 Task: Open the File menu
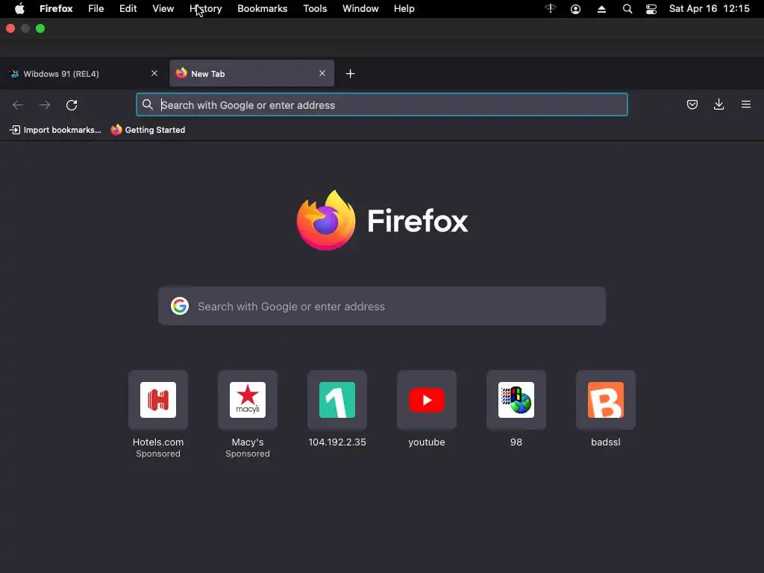pos(96,8)
